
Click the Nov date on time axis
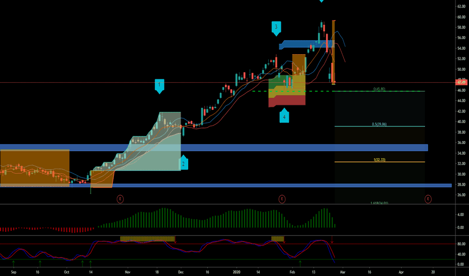click(128, 272)
